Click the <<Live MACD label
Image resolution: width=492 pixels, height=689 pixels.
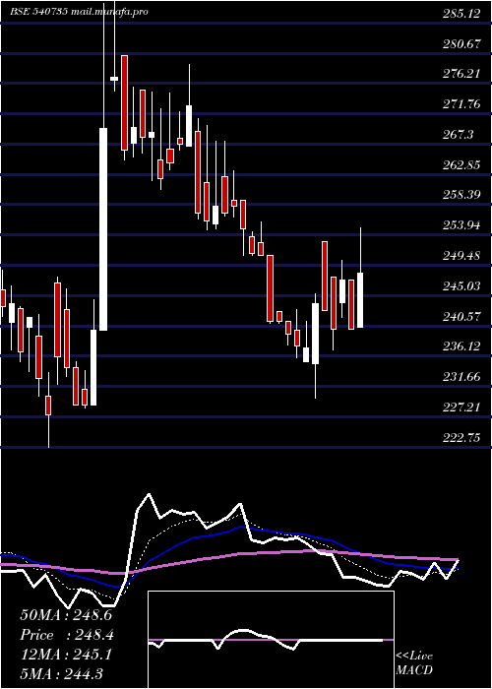414,663
